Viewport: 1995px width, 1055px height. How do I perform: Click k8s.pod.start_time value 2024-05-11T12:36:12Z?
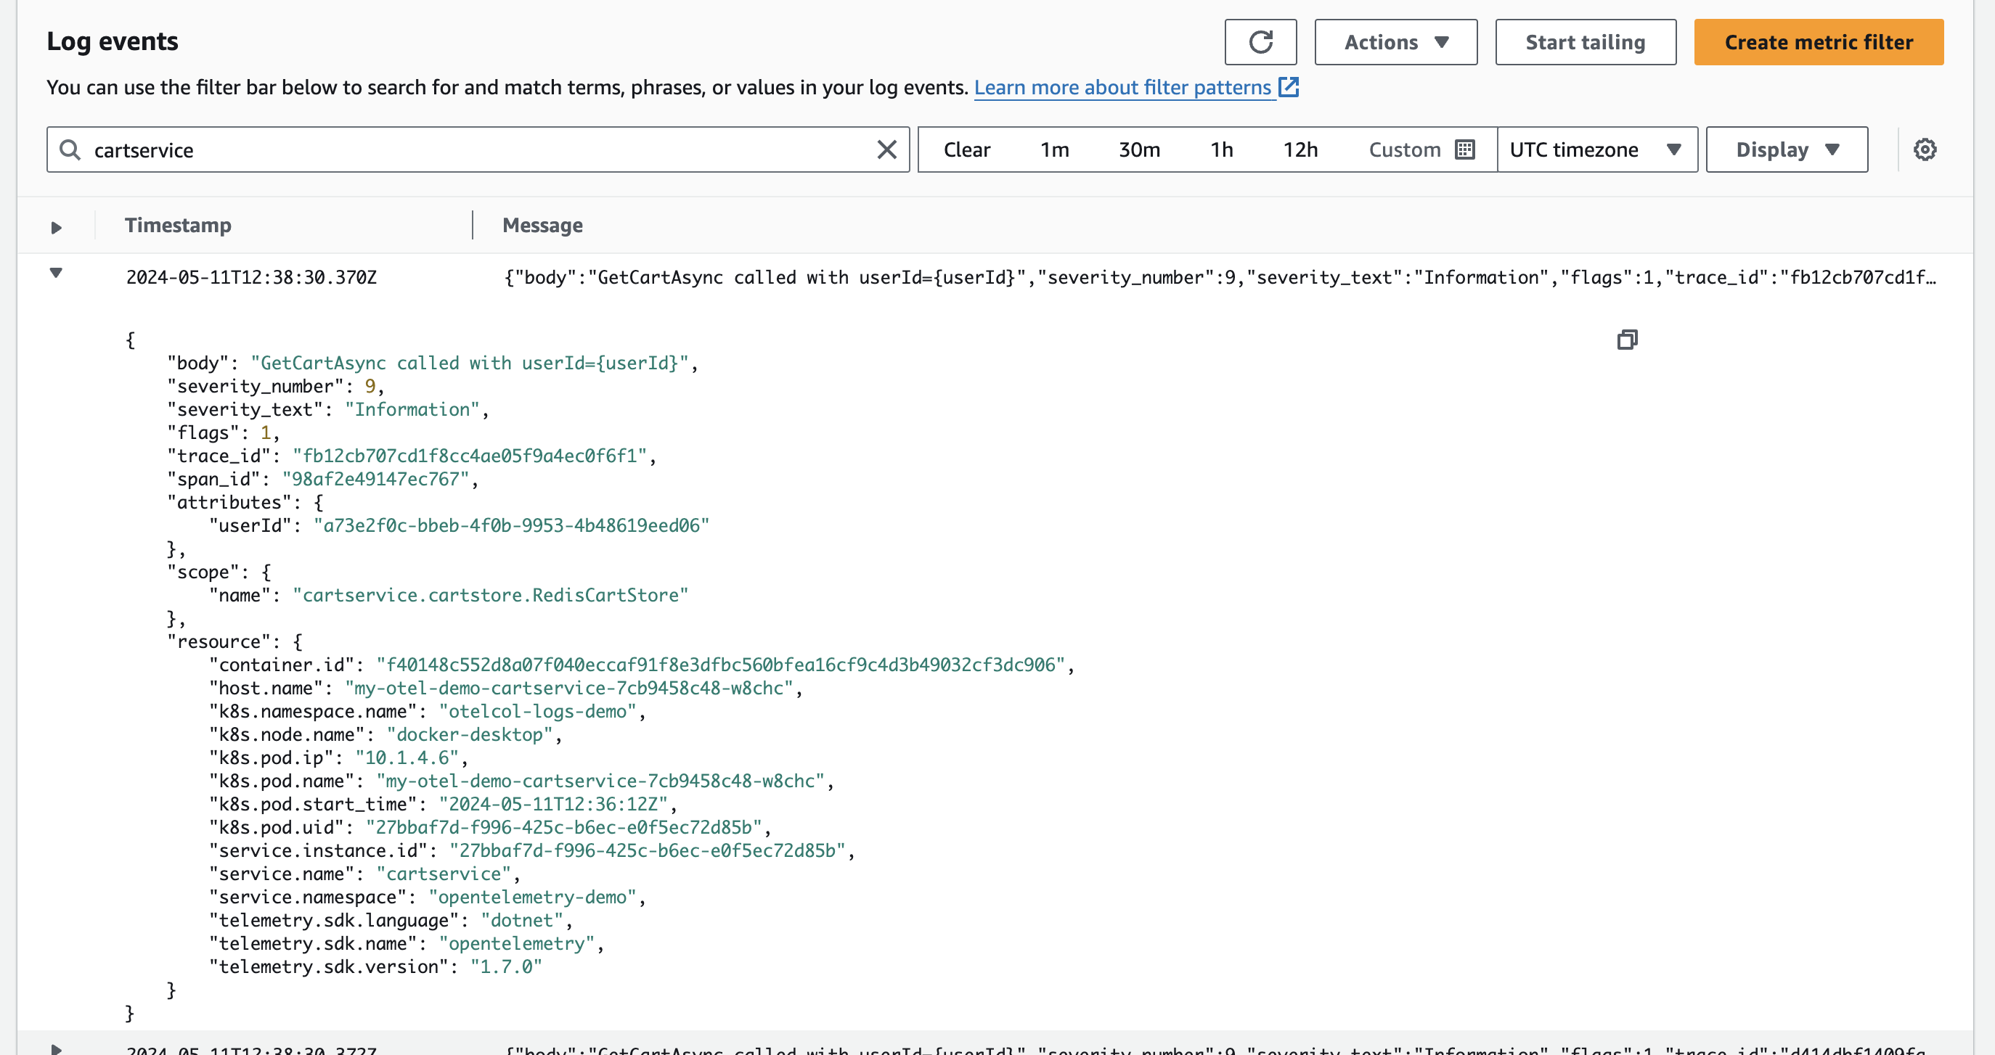(553, 804)
